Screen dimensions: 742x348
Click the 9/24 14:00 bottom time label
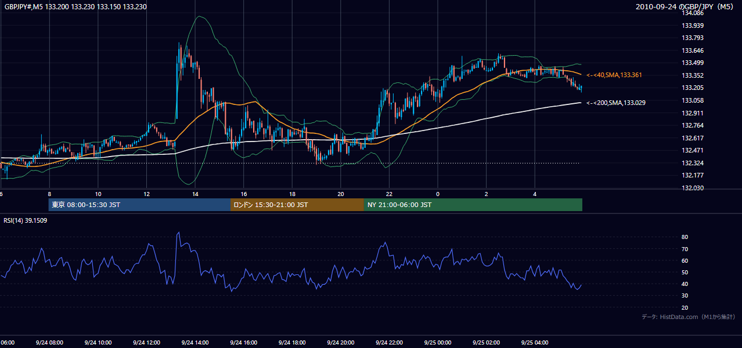(x=194, y=342)
